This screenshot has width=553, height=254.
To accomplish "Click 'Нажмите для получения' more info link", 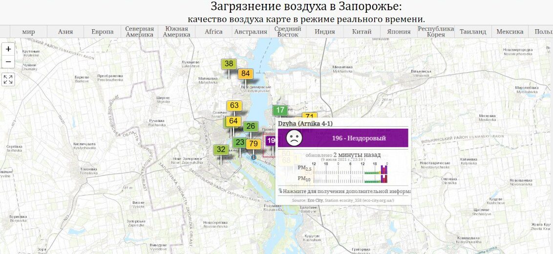I will [x=344, y=192].
